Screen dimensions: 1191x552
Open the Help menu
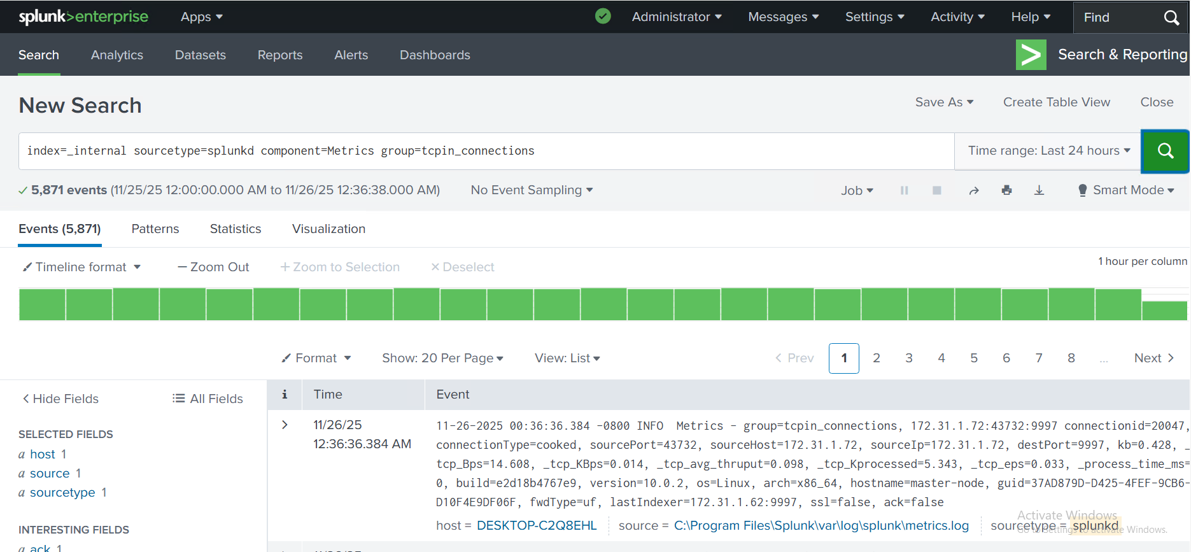(x=1031, y=17)
